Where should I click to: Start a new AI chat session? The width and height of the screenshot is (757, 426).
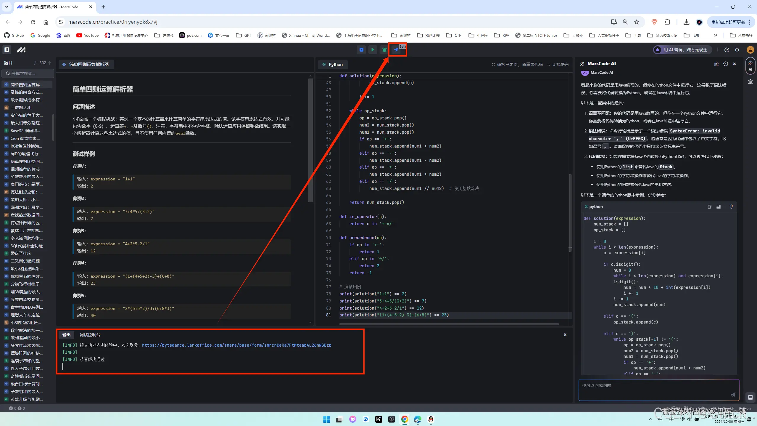coord(716,64)
